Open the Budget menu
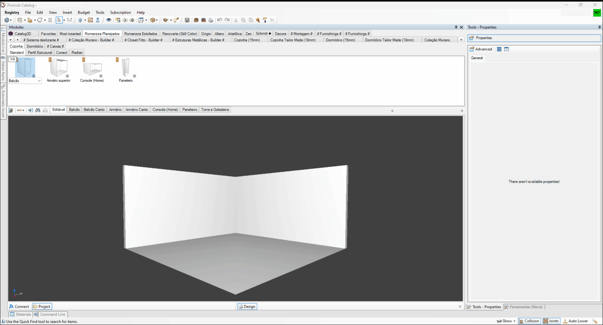 point(84,13)
